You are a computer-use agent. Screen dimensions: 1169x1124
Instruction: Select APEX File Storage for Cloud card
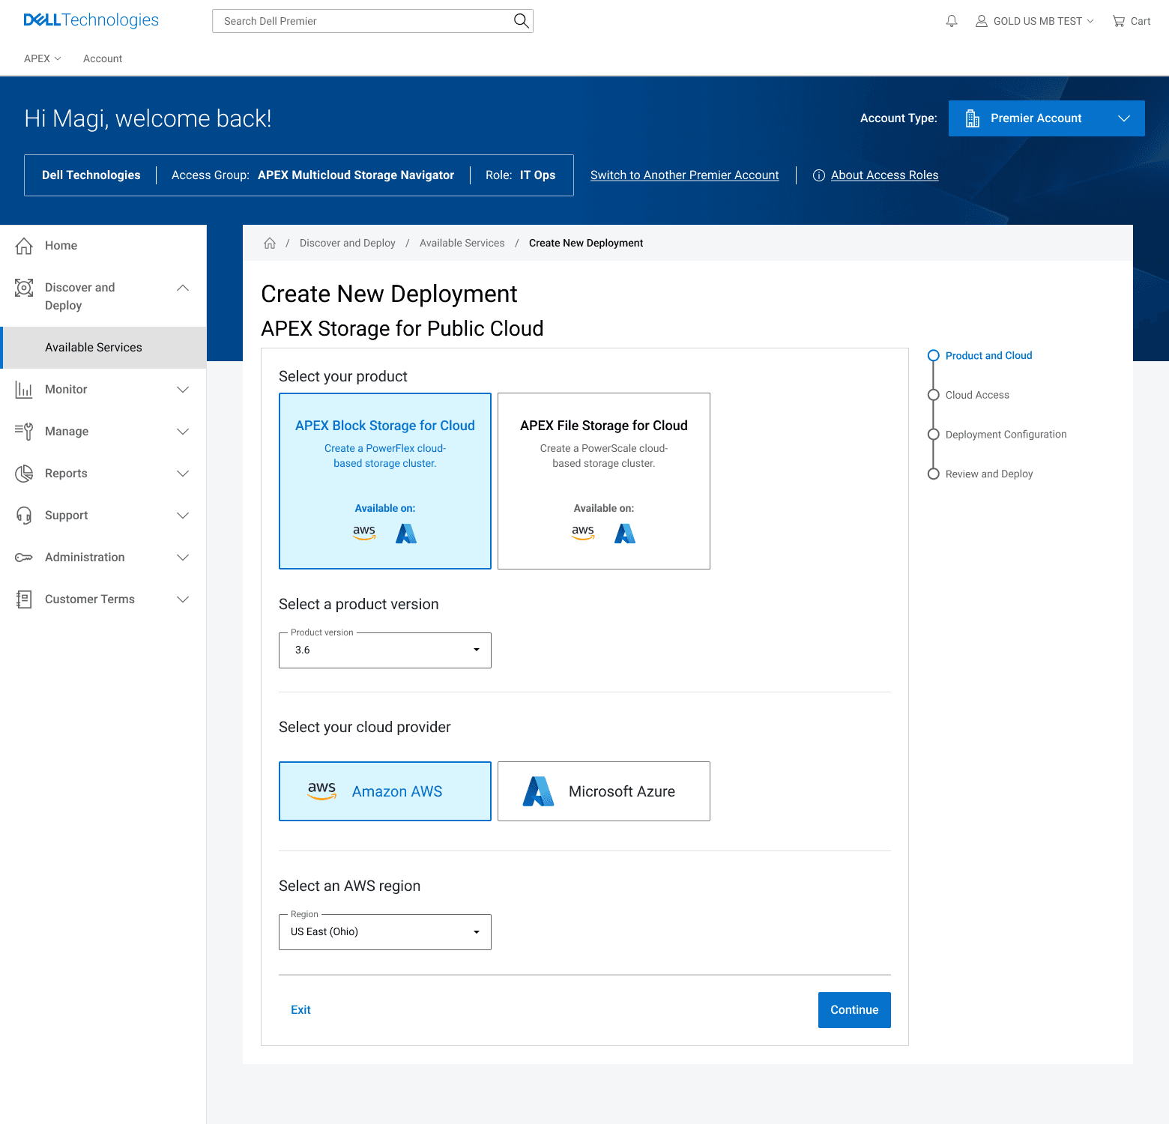(x=604, y=481)
